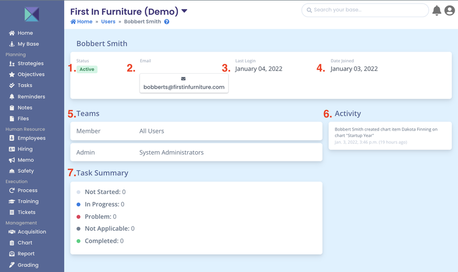The height and width of the screenshot is (272, 458).
Task: Click the Tasks double-check icon
Action: pos(11,85)
